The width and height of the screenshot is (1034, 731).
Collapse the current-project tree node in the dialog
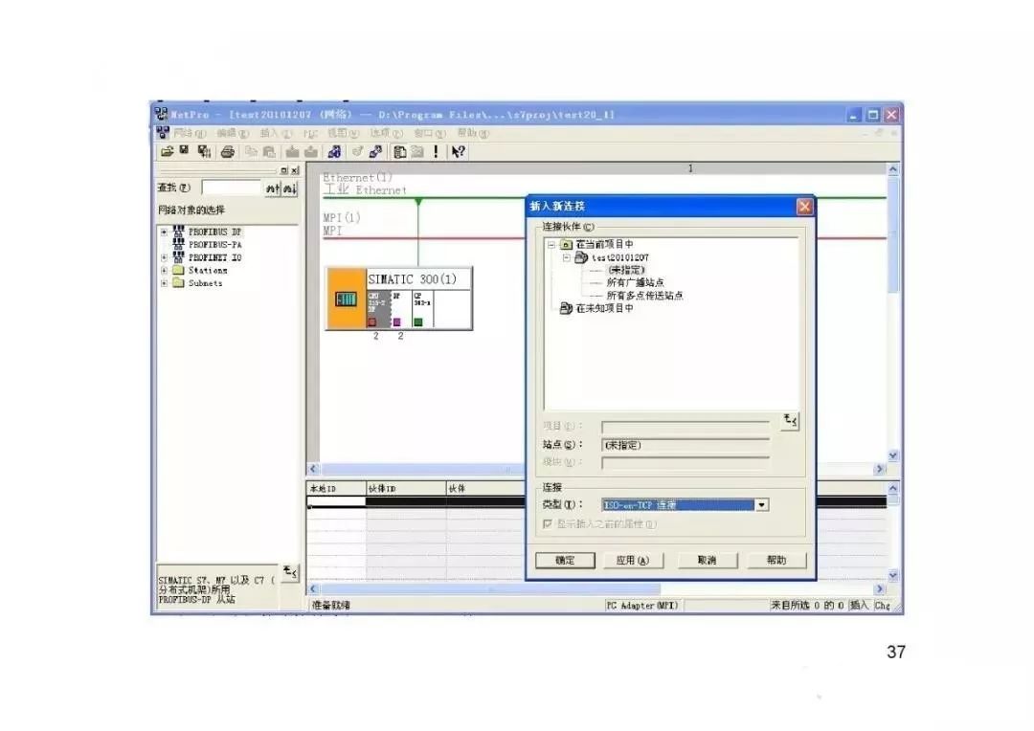coord(551,245)
